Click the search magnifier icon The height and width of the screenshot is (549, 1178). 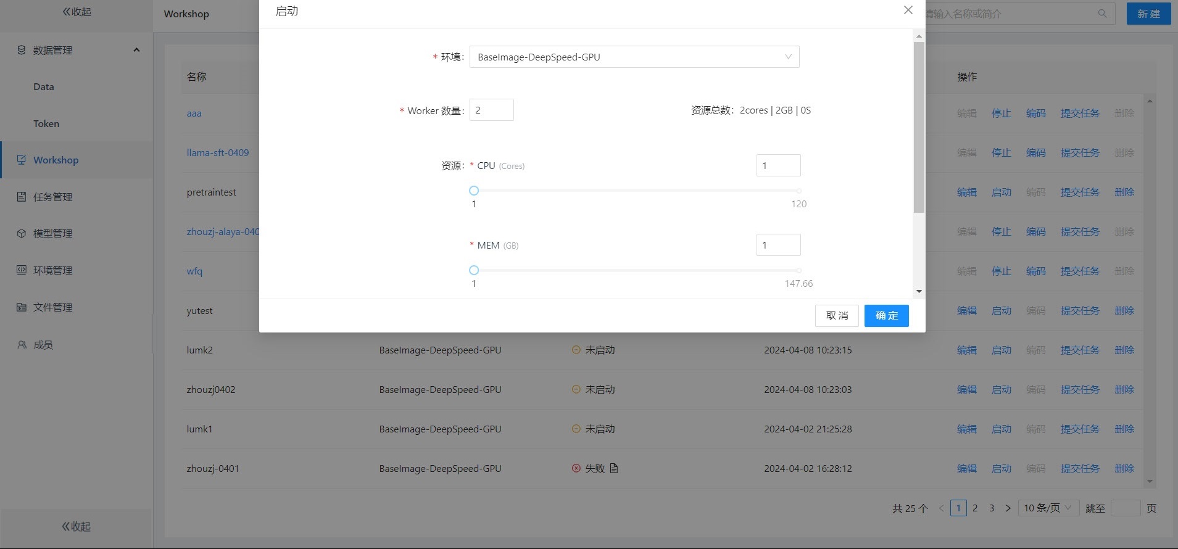point(1102,14)
